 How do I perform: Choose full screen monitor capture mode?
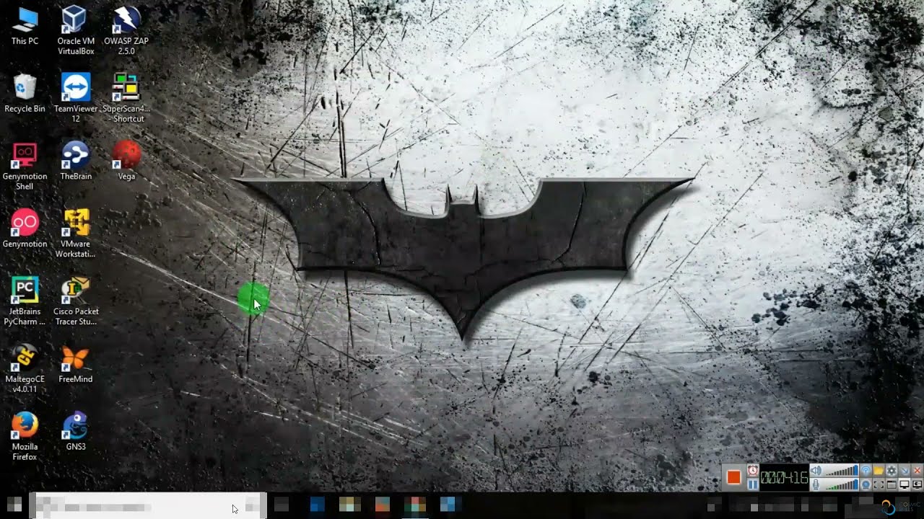905,484
